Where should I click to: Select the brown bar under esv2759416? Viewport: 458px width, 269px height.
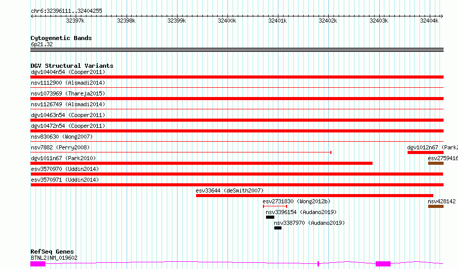click(x=436, y=163)
